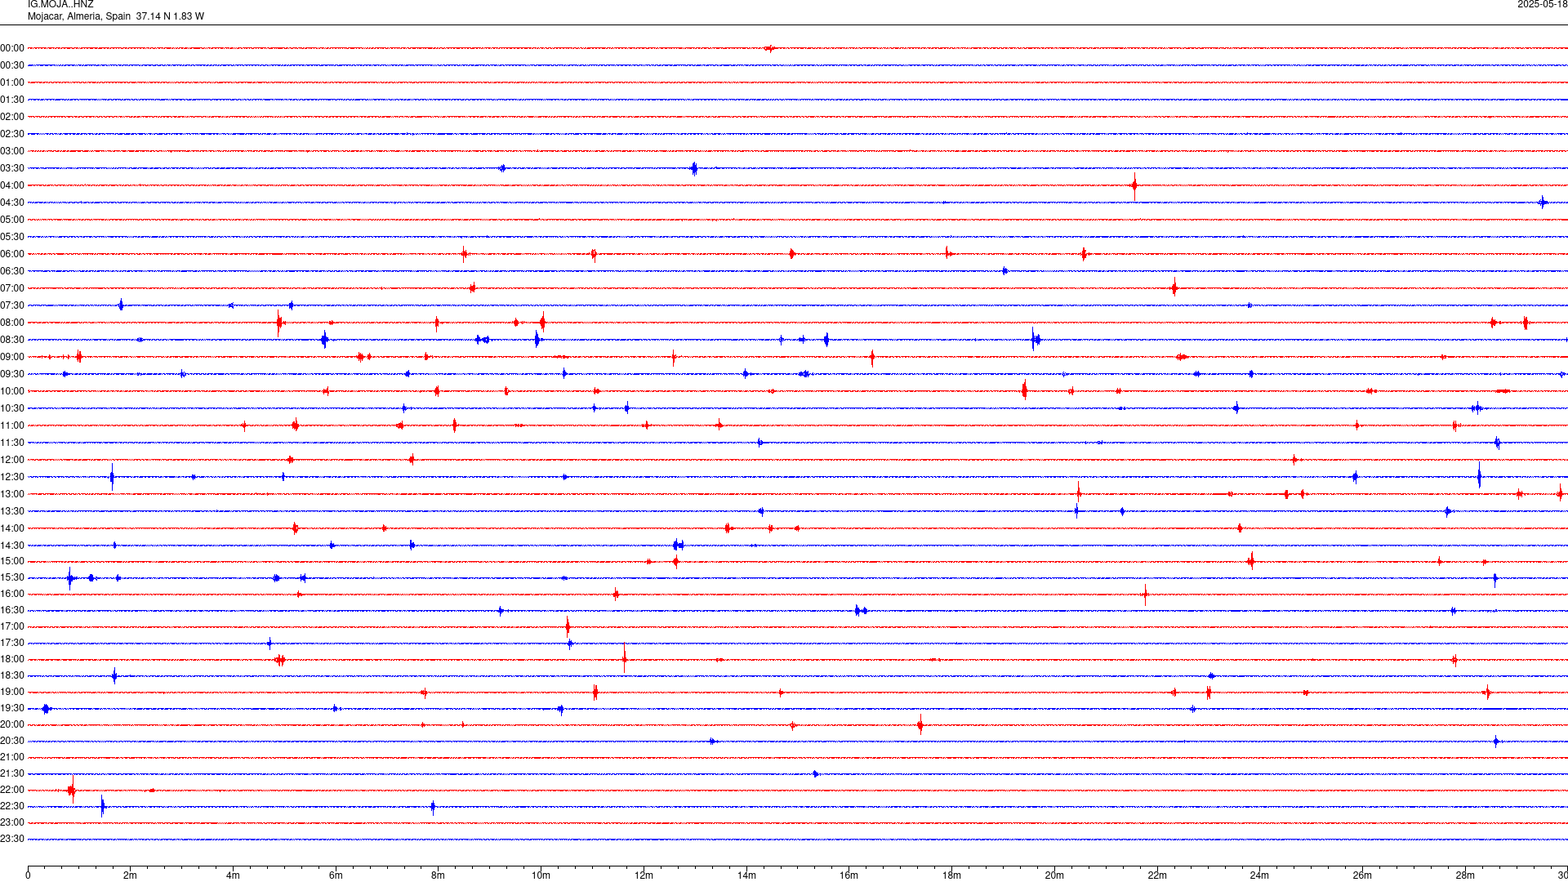The height and width of the screenshot is (882, 1568).
Task: Click the 18m tick label on time axis
Action: tap(951, 875)
